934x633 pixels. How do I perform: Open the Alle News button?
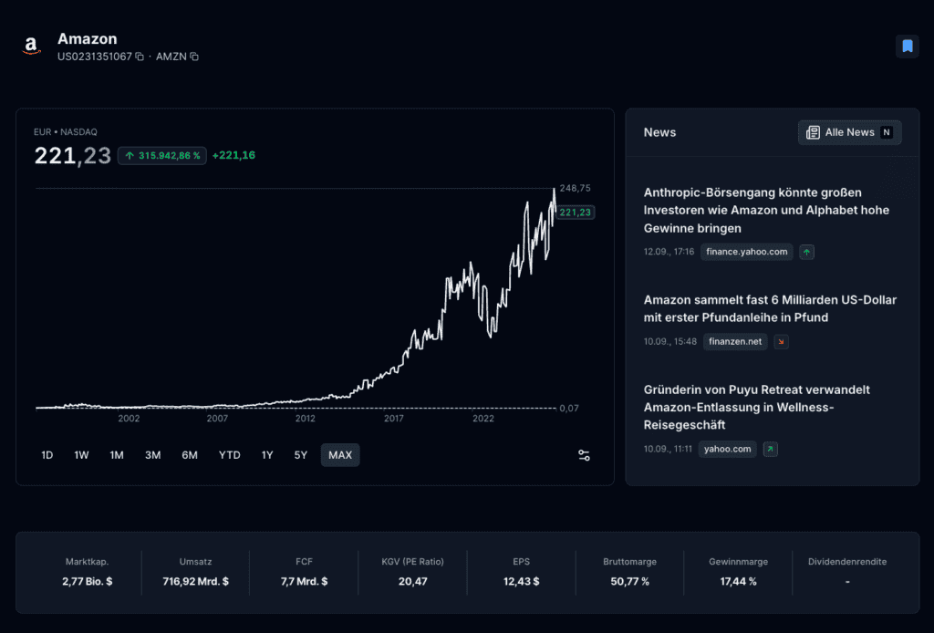849,132
